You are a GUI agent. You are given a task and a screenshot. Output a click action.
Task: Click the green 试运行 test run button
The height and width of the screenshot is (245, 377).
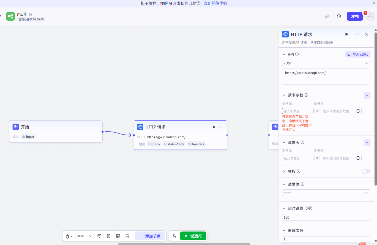tap(193, 236)
